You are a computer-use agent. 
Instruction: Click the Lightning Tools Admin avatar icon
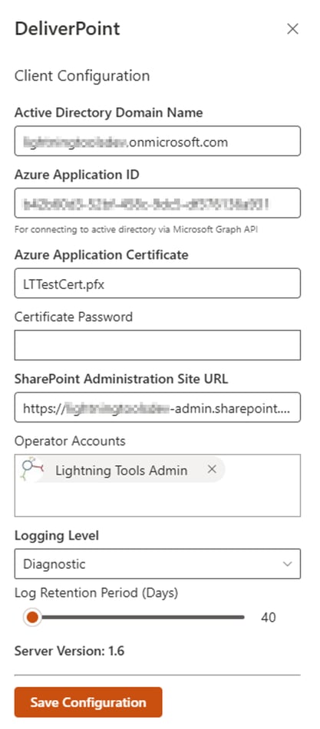(32, 470)
